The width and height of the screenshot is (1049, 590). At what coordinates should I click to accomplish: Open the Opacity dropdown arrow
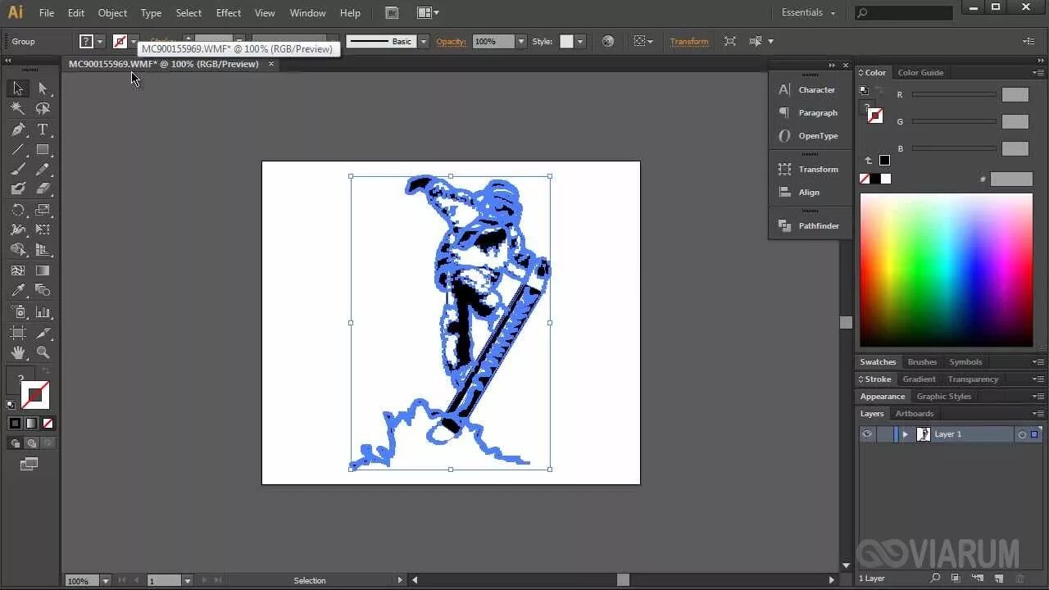[x=521, y=41]
